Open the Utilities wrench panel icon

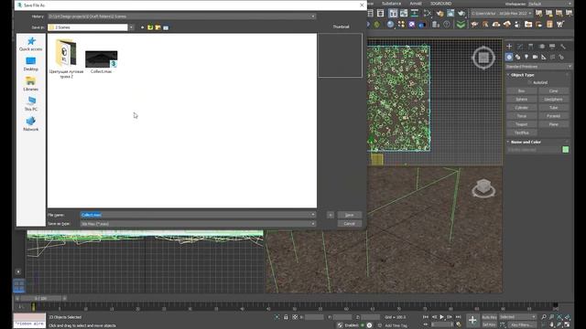(x=563, y=47)
